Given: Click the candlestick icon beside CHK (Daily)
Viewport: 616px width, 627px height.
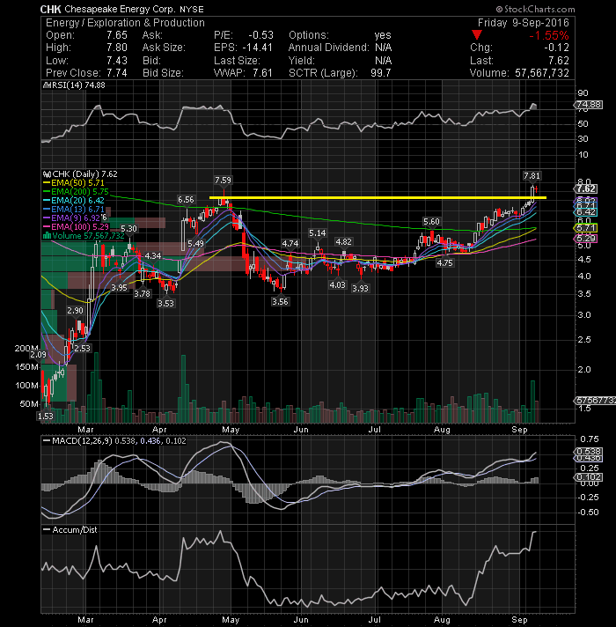Looking at the screenshot, I should pyautogui.click(x=47, y=174).
